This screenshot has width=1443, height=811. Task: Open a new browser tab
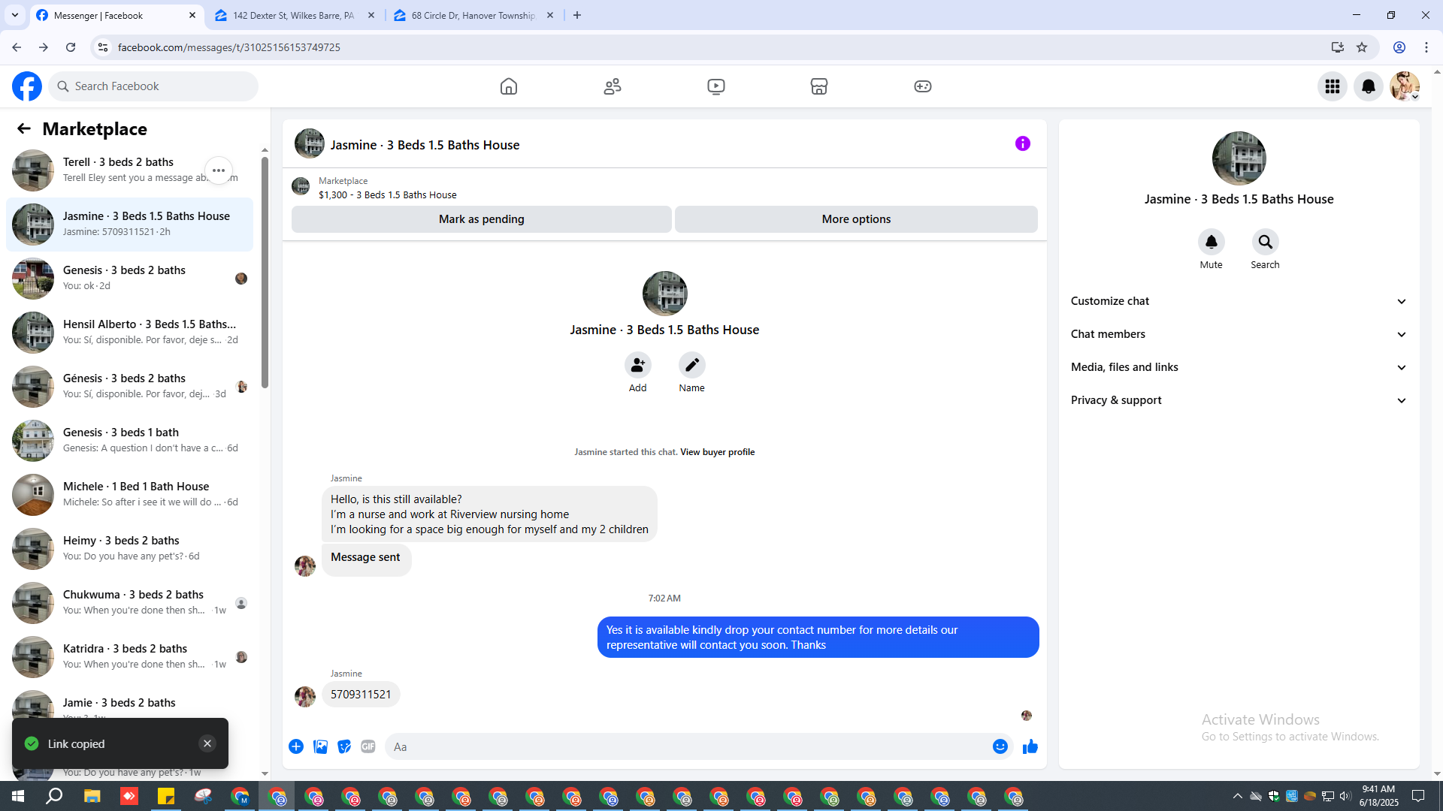[x=577, y=15]
